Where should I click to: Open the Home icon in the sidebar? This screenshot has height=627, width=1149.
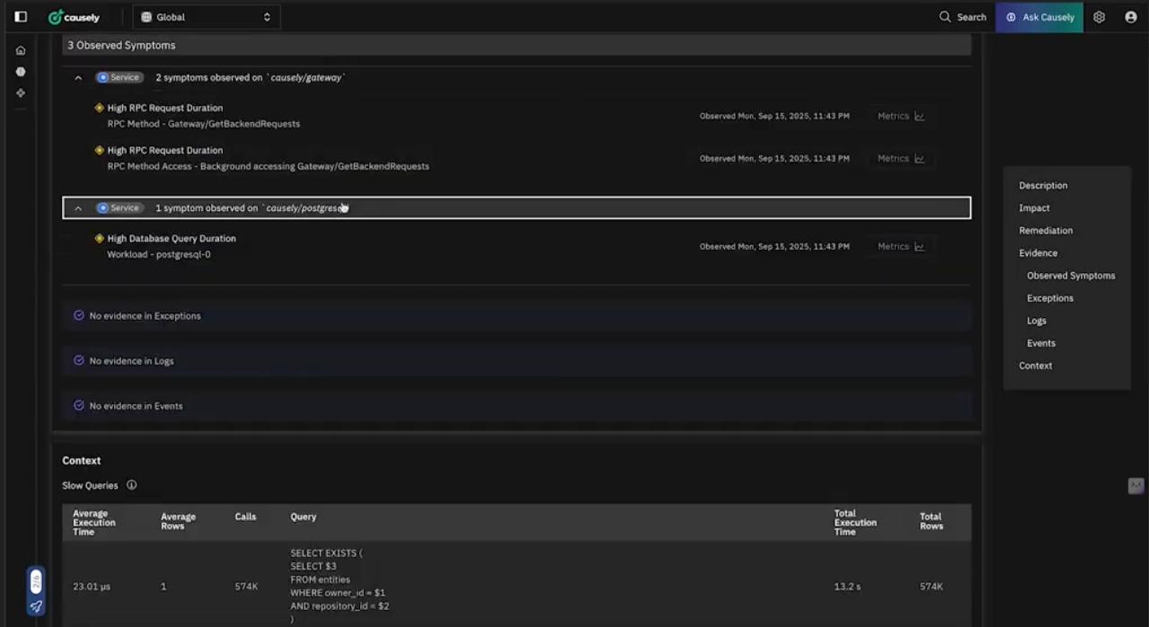(x=20, y=49)
